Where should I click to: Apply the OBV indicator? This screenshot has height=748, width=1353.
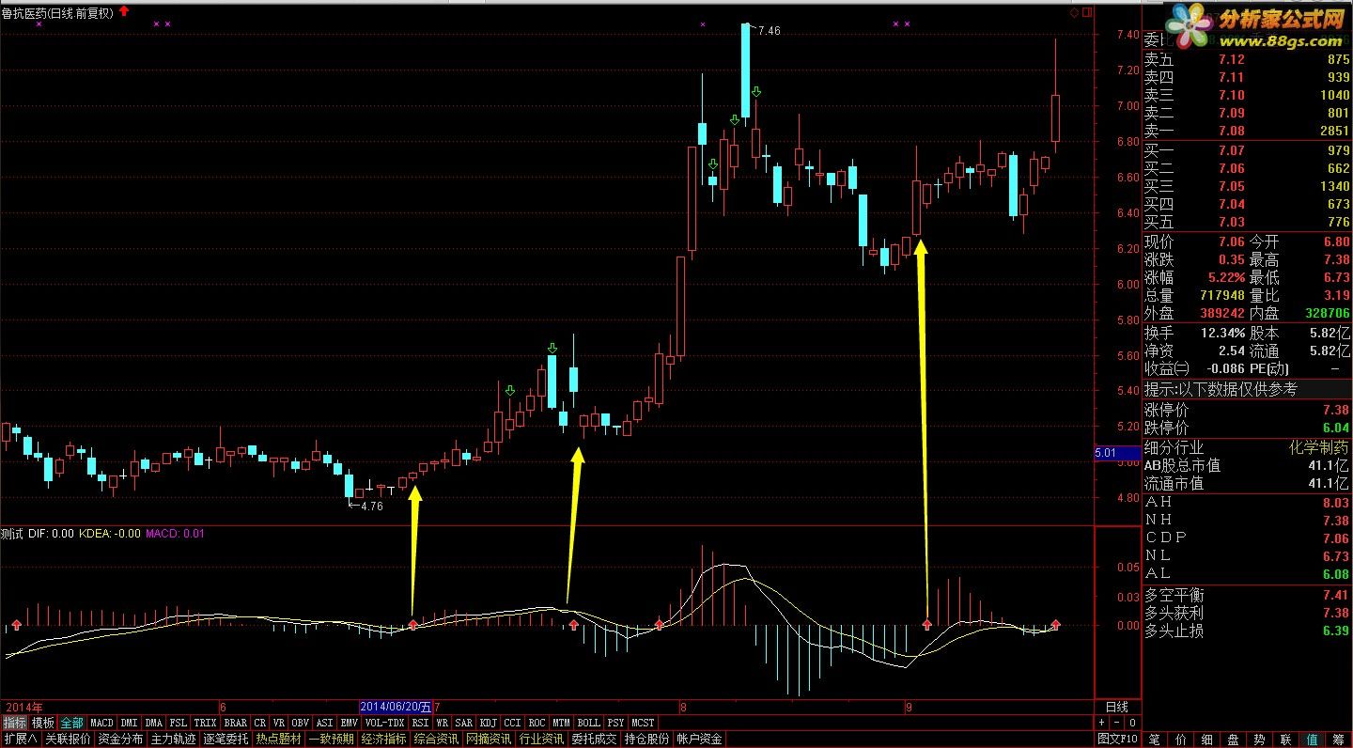click(301, 723)
